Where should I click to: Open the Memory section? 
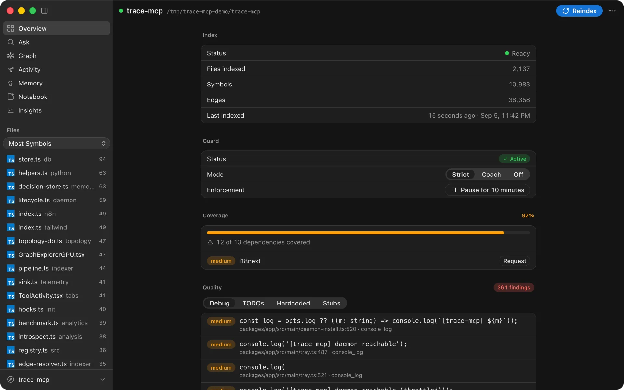coord(57,83)
